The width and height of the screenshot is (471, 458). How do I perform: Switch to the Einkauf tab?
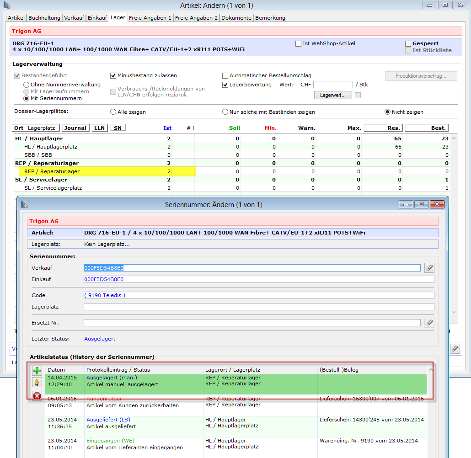[x=97, y=18]
